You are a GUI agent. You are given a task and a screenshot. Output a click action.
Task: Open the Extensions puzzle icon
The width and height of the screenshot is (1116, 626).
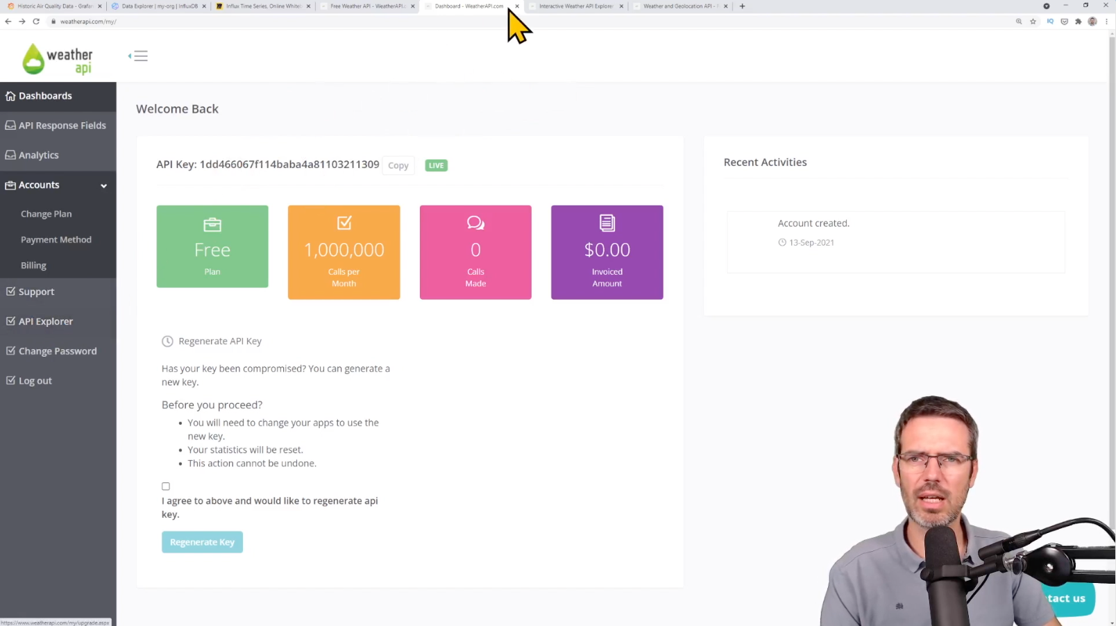(x=1078, y=22)
